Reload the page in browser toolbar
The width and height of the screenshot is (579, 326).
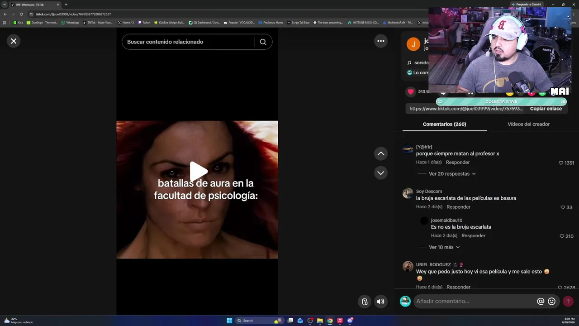pyautogui.click(x=21, y=14)
